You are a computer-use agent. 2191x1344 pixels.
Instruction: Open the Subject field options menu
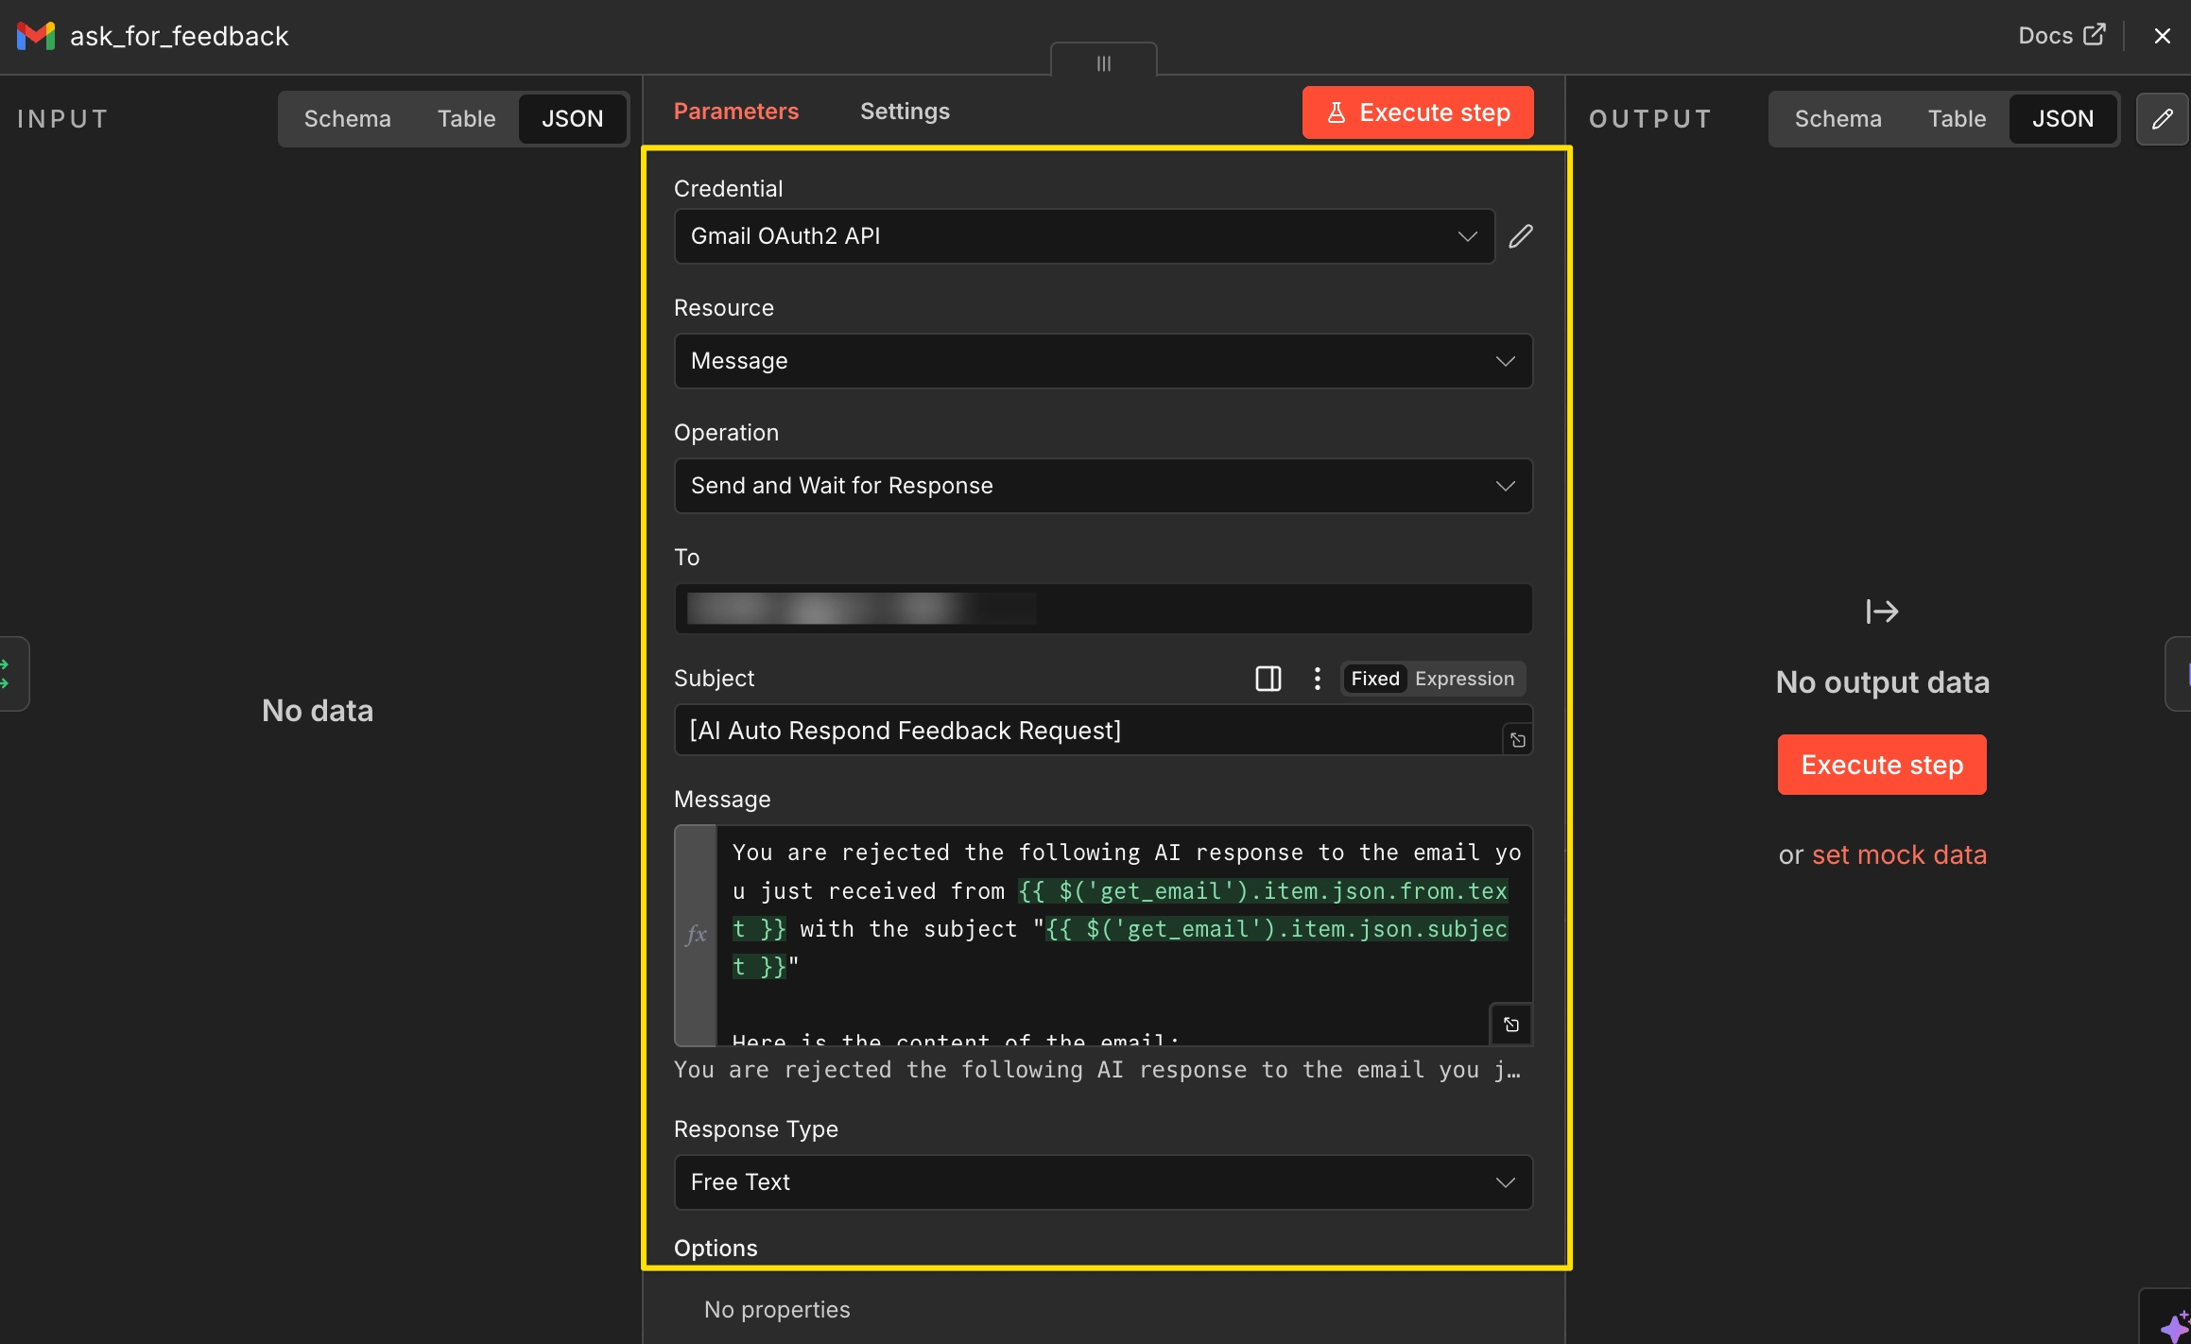[x=1317, y=679]
